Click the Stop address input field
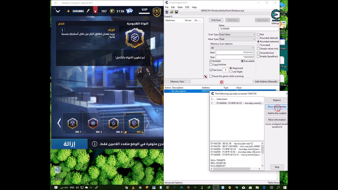The height and width of the screenshot is (190, 338). point(235,57)
